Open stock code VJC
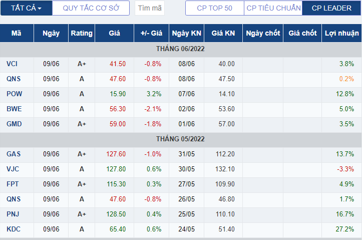The image size is (362, 240). tap(13, 169)
